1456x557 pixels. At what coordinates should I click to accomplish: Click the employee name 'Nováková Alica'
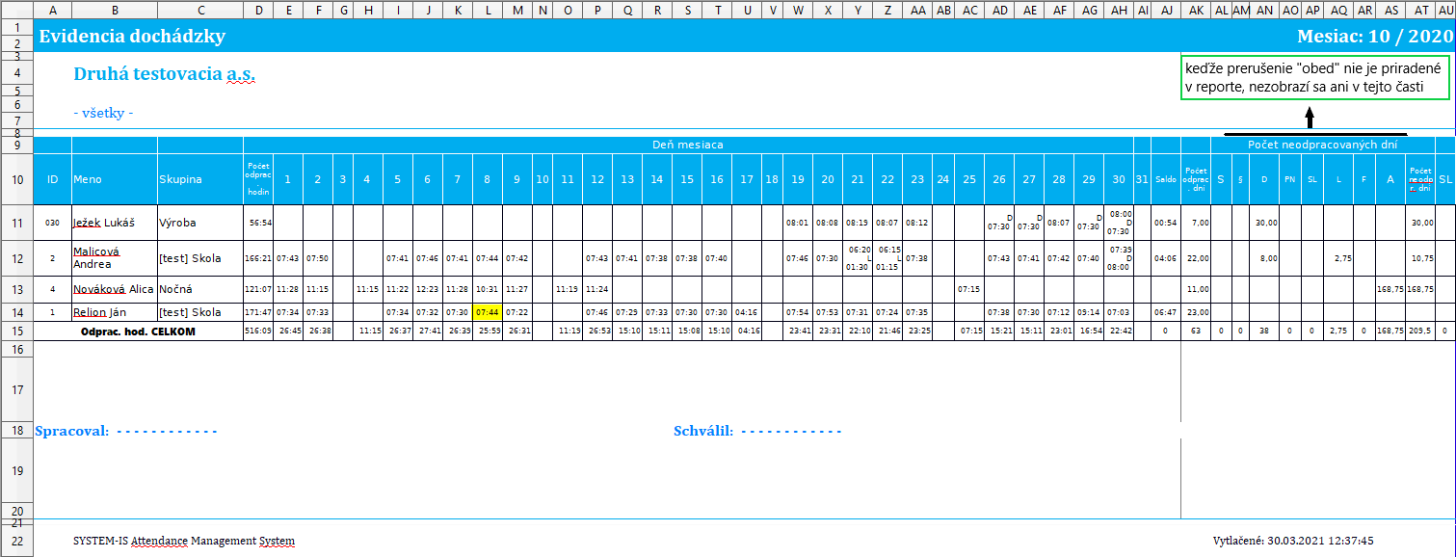tap(114, 289)
